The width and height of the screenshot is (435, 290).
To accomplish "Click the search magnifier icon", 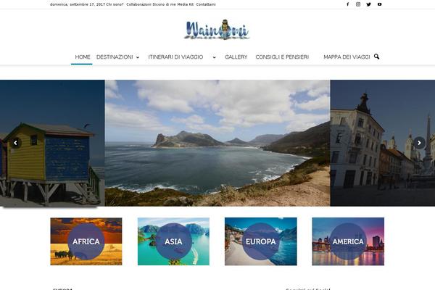I will pyautogui.click(x=376, y=57).
